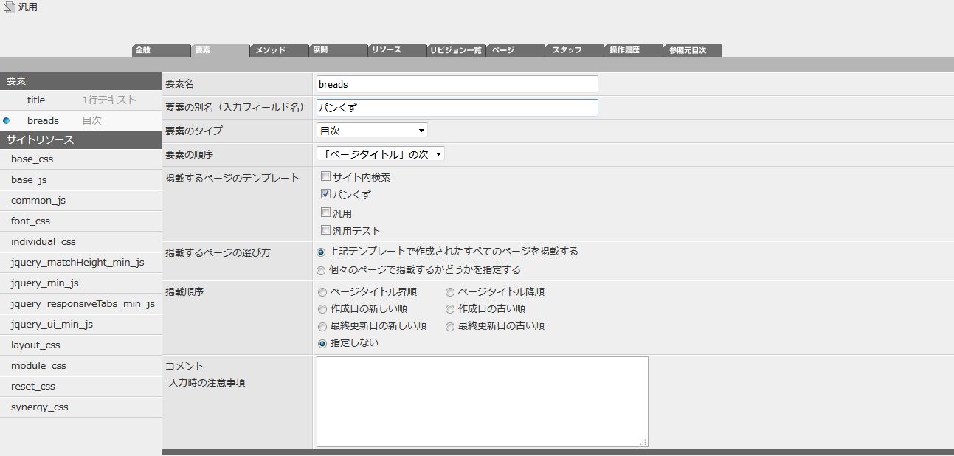
Task: Click the 要素名 input field
Action: tap(457, 84)
